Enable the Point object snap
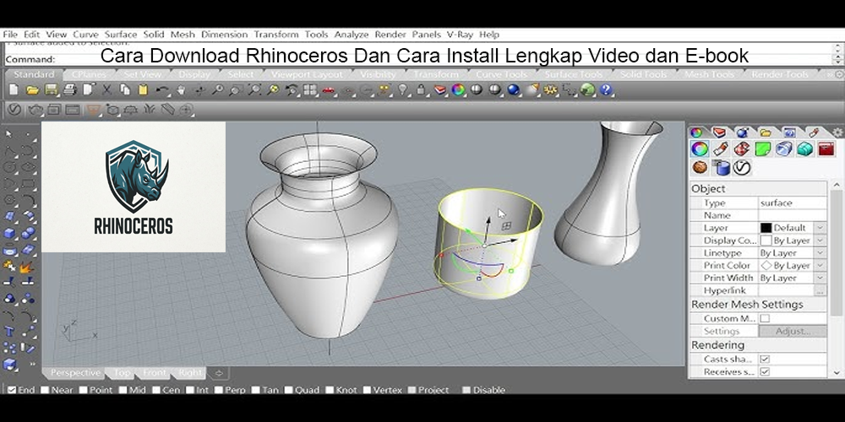 click(83, 390)
